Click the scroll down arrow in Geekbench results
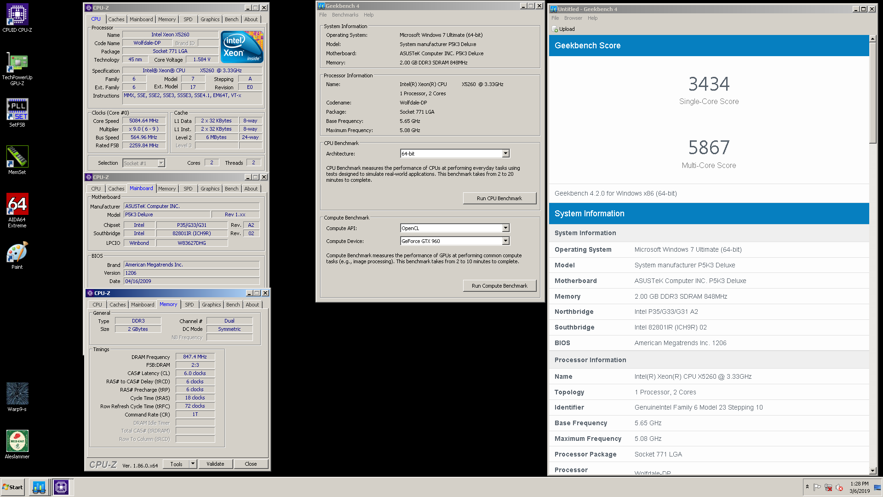 [x=873, y=471]
